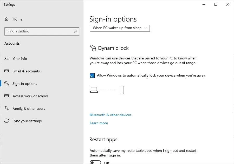Click the Home house icon
This screenshot has width=234, height=164.
[x=7, y=19]
